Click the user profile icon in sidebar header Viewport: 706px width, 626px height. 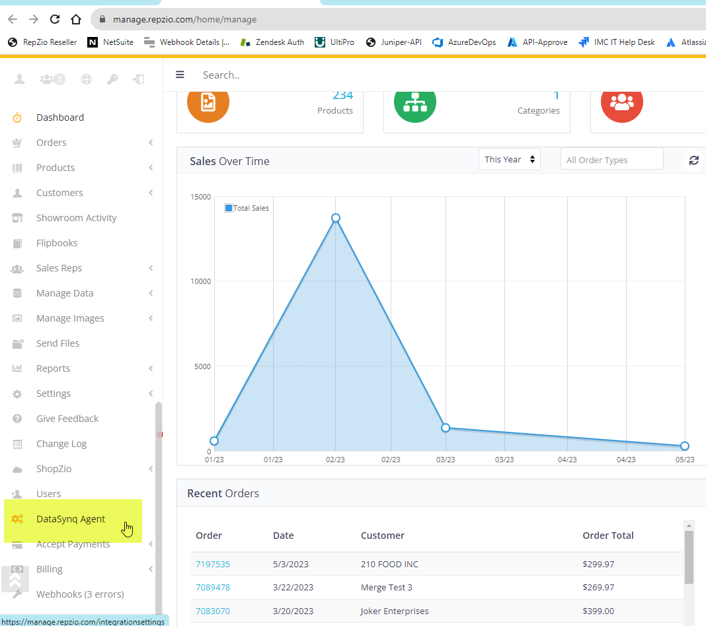tap(19, 79)
